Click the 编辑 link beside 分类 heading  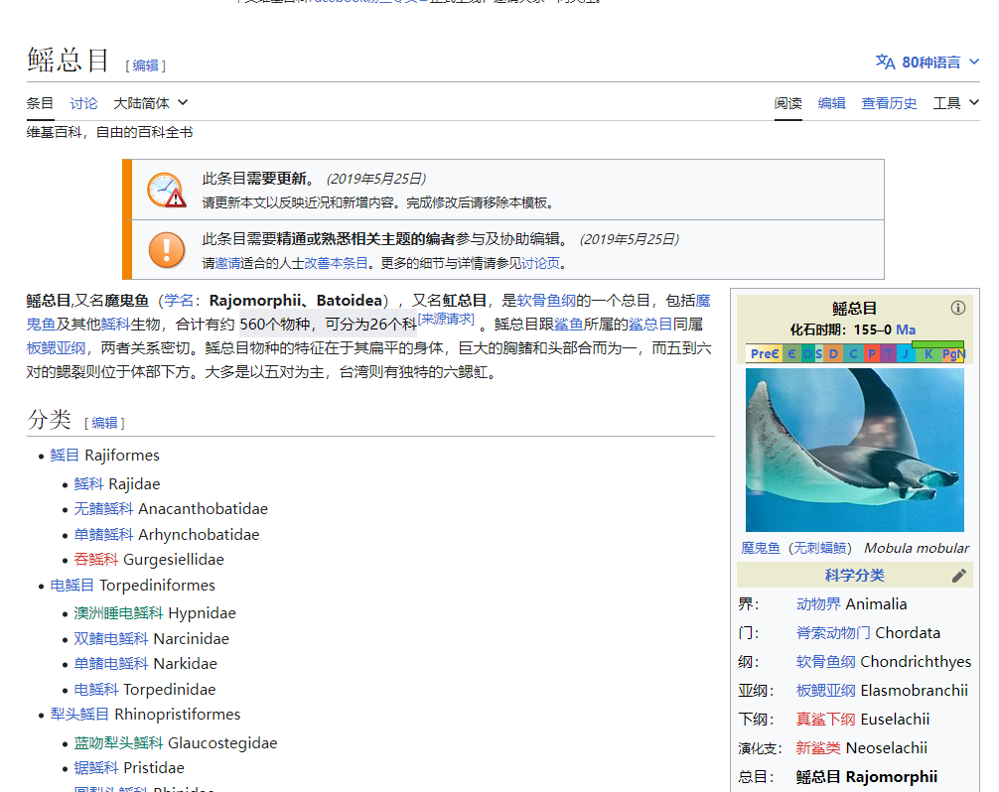tap(104, 423)
